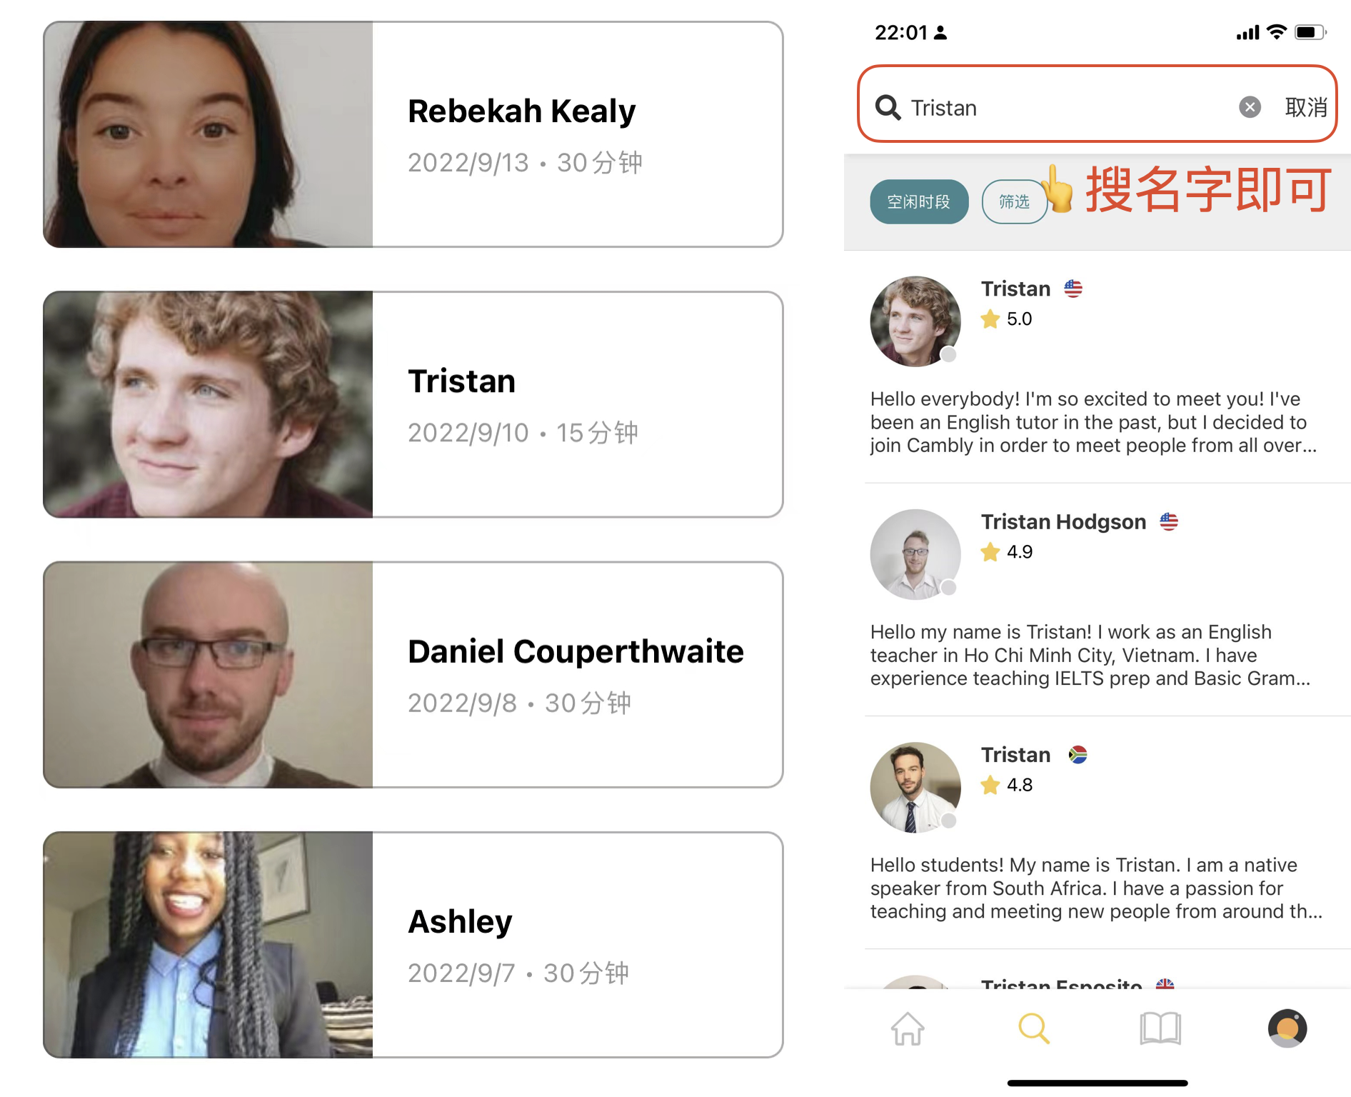Select Daniel Couperthwaite lesson card
Viewport: 1351px width, 1097px height.
click(413, 674)
